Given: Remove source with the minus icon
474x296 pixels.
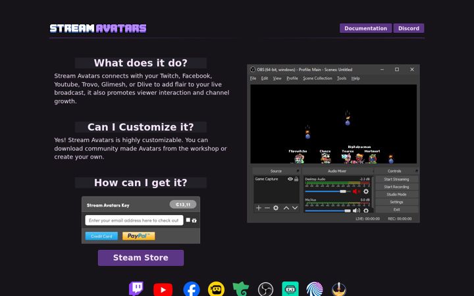Looking at the screenshot, I should (267, 208).
